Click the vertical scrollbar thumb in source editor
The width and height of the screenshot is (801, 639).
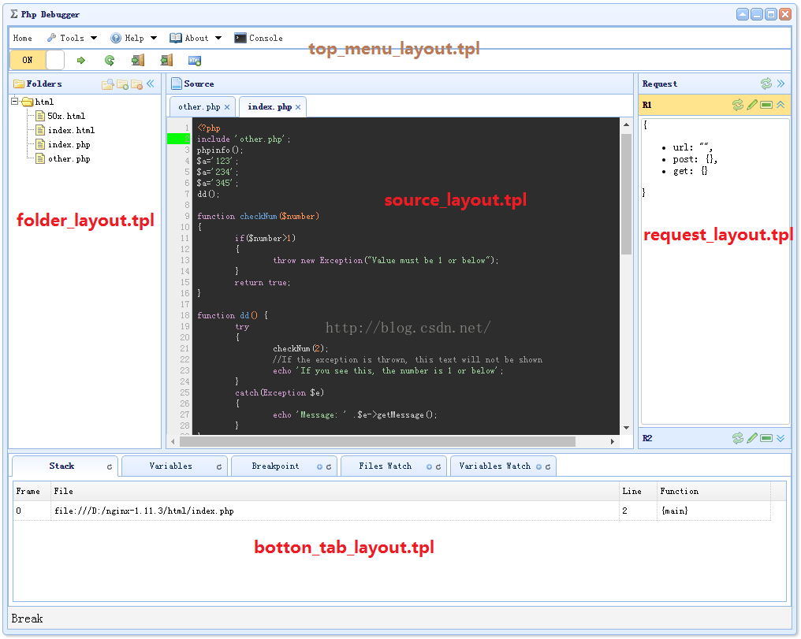coord(626,194)
